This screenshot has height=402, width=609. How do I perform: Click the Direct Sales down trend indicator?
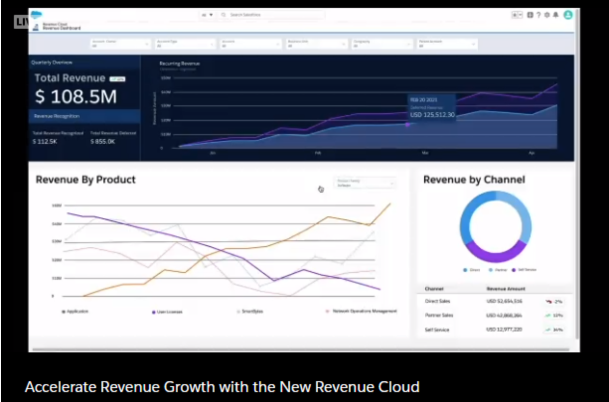tap(554, 301)
